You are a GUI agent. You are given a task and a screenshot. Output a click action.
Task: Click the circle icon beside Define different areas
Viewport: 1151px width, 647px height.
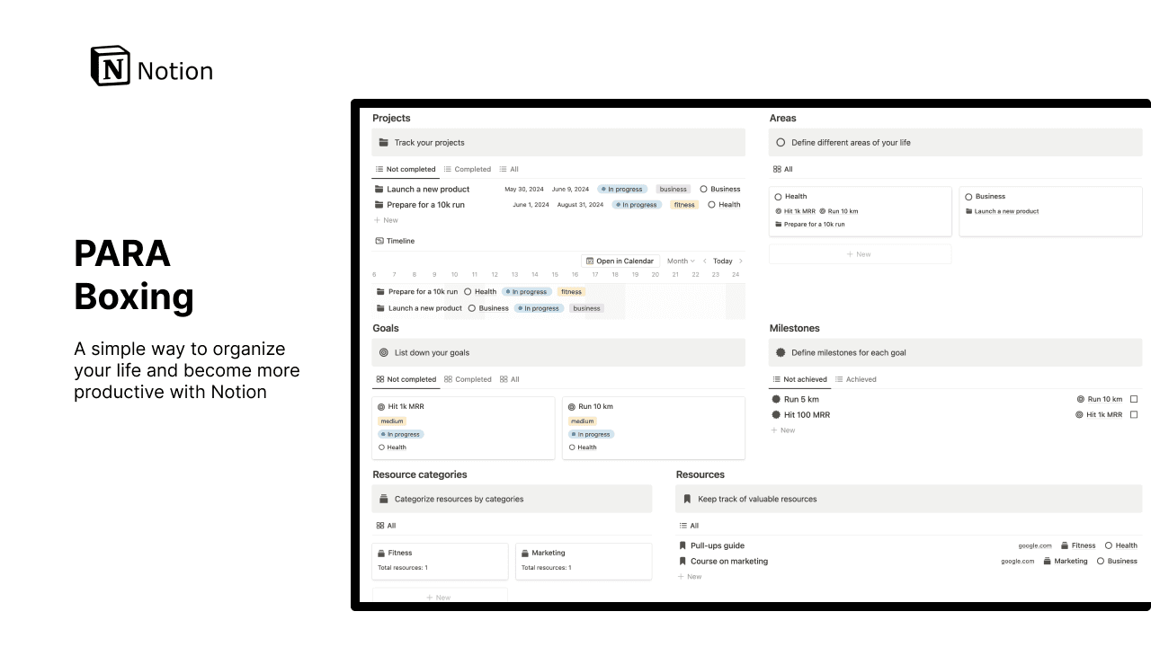pos(781,142)
